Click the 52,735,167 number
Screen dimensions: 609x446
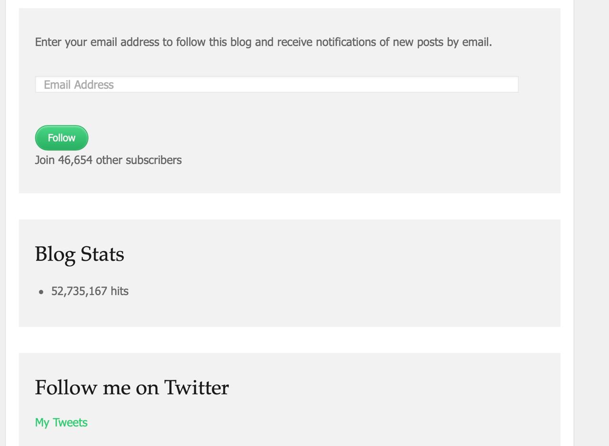click(x=79, y=291)
